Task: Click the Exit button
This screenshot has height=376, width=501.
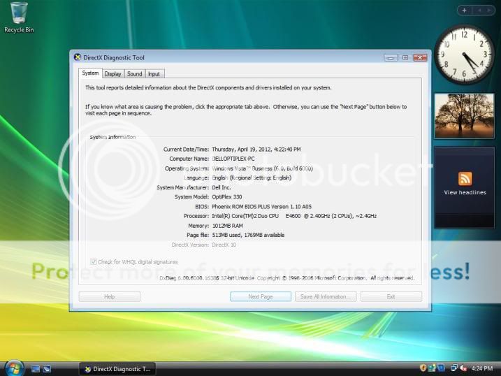Action: (x=391, y=296)
